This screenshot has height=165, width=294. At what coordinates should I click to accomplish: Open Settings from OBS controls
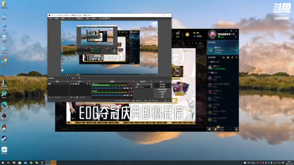tap(162, 94)
